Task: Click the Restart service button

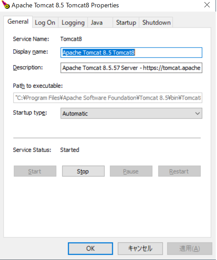Action: [x=180, y=171]
